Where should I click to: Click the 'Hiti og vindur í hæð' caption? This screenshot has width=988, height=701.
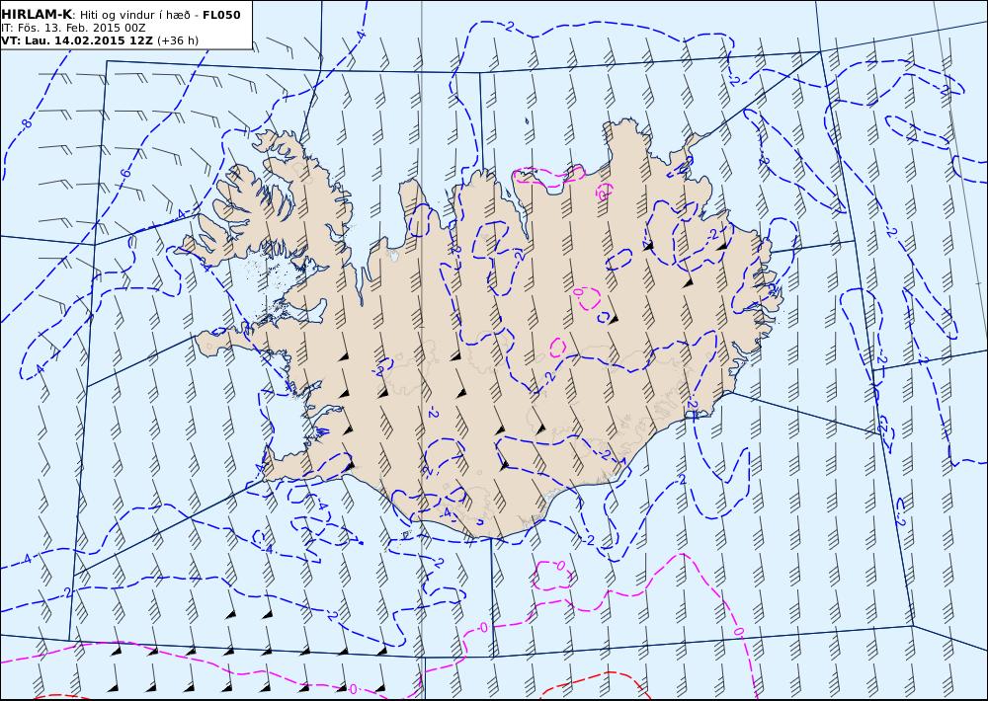coord(134,15)
